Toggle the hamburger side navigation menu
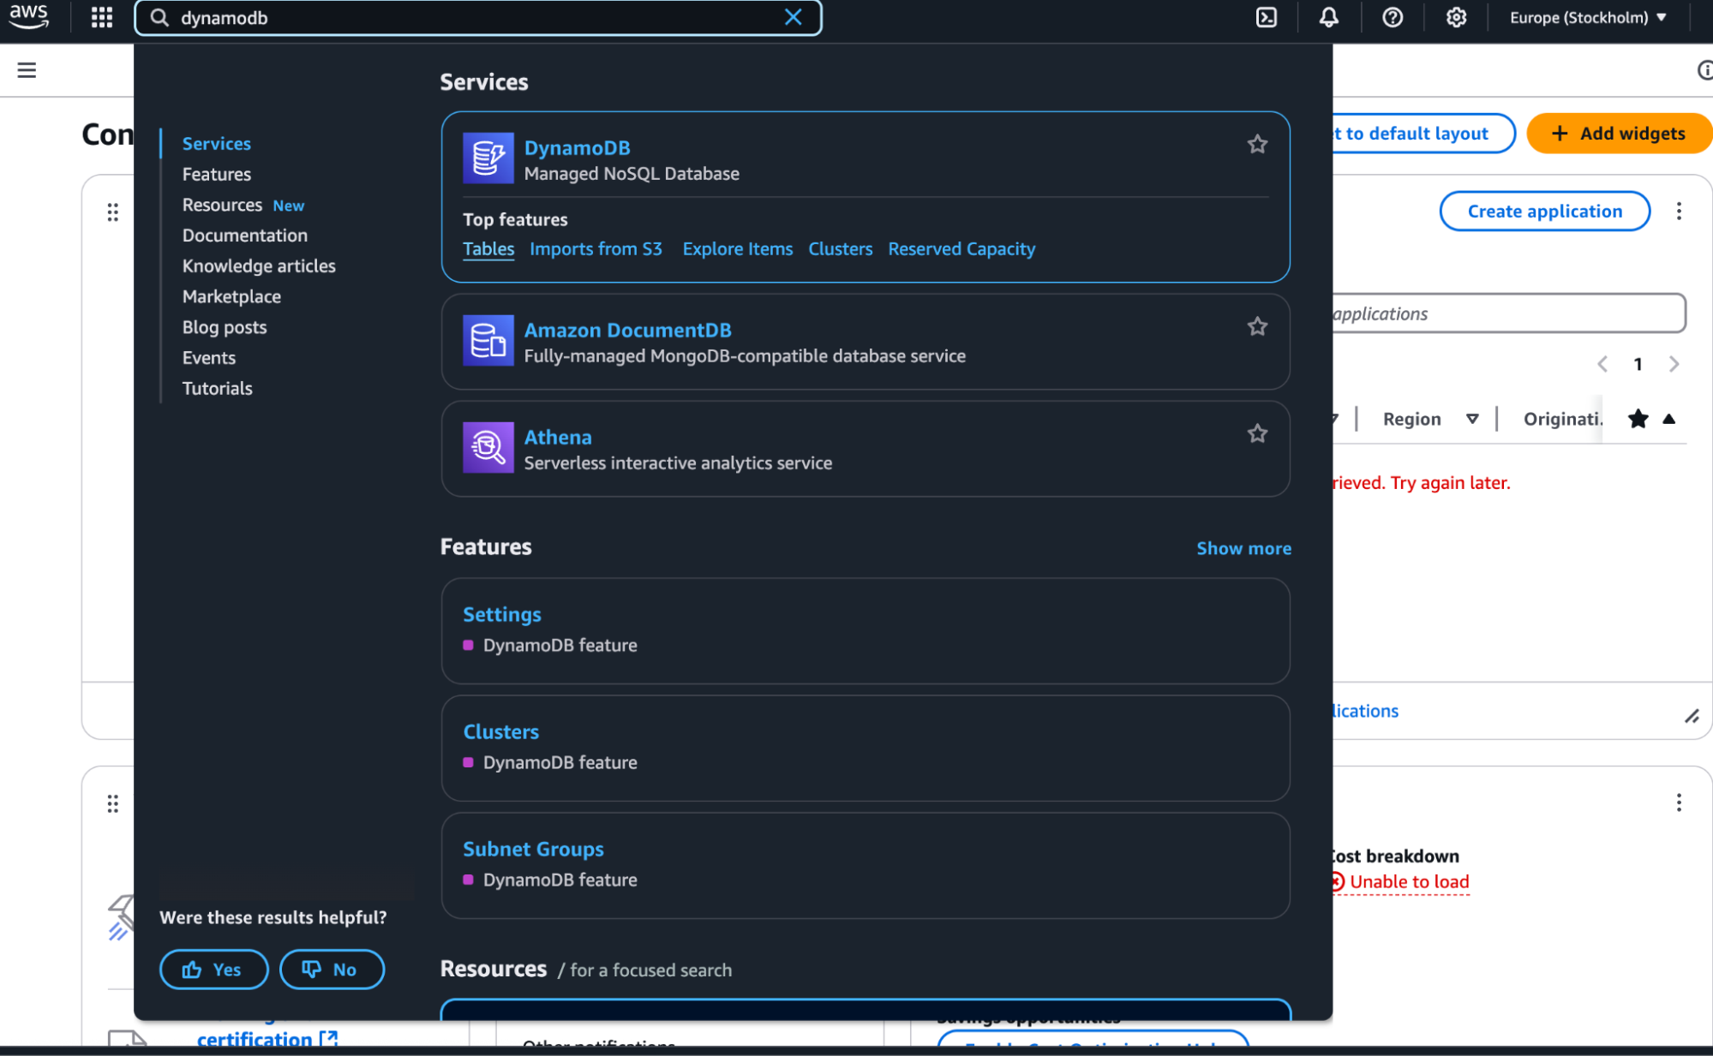The height and width of the screenshot is (1056, 1713). click(27, 70)
